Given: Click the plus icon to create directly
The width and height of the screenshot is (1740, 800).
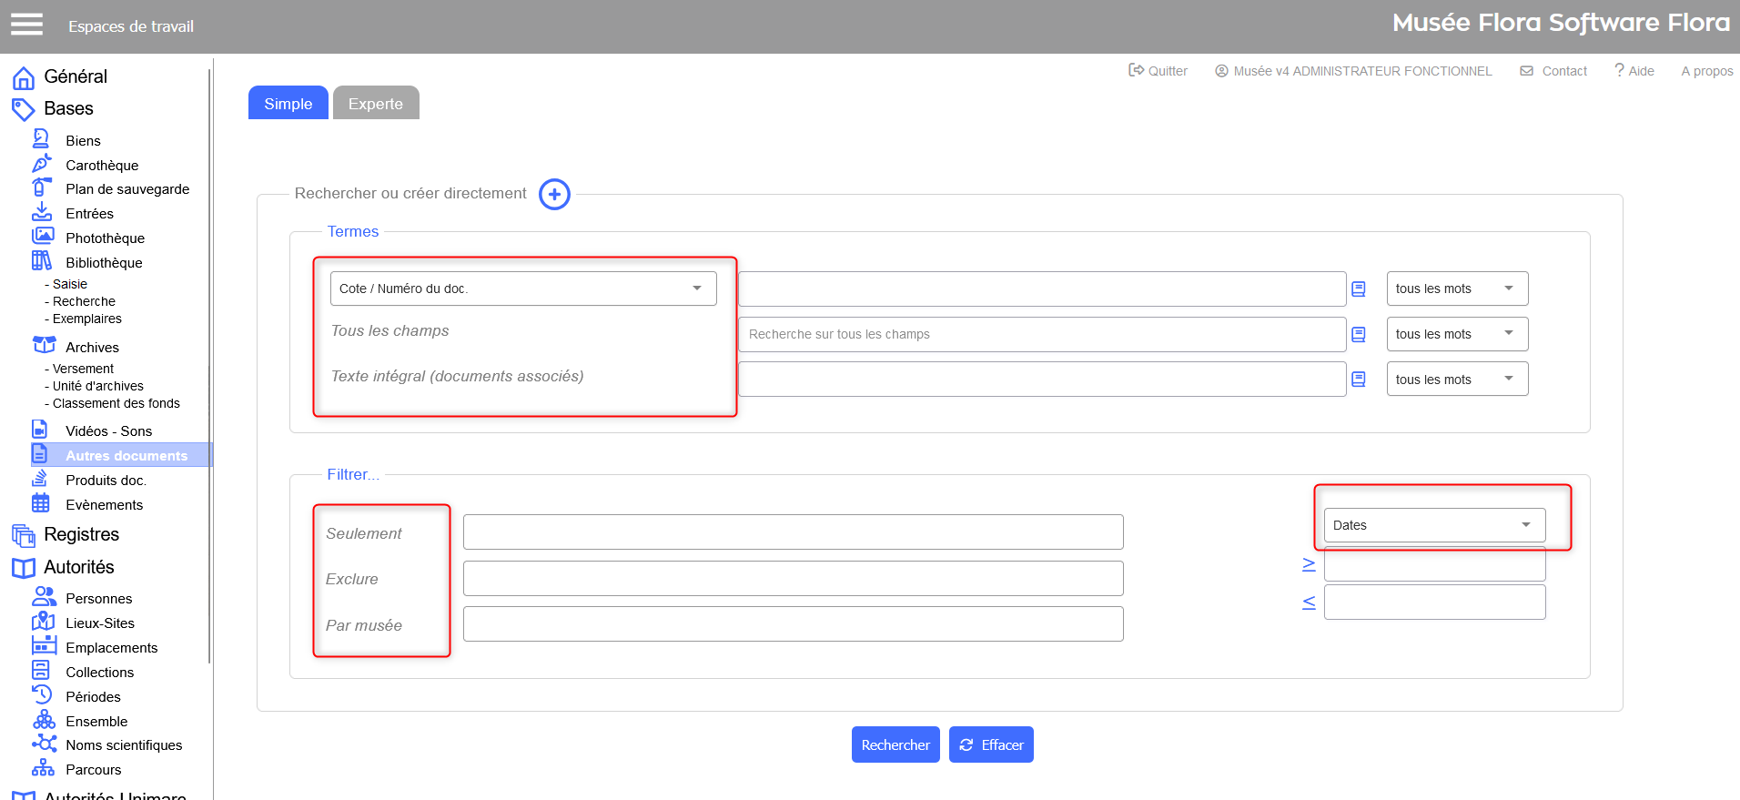Looking at the screenshot, I should coord(554,194).
